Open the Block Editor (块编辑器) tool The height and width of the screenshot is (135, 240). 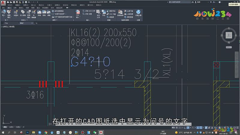34,14
